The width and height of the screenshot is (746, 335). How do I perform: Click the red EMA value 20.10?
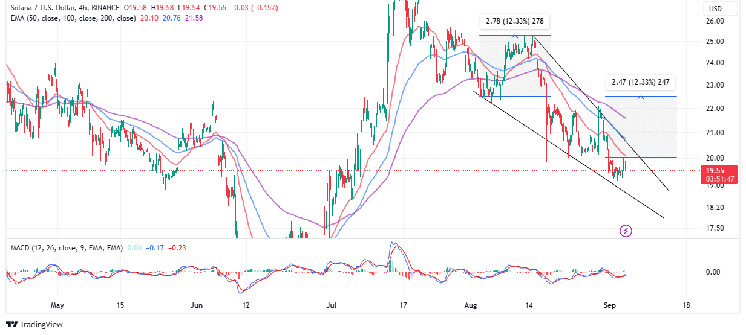[148, 18]
